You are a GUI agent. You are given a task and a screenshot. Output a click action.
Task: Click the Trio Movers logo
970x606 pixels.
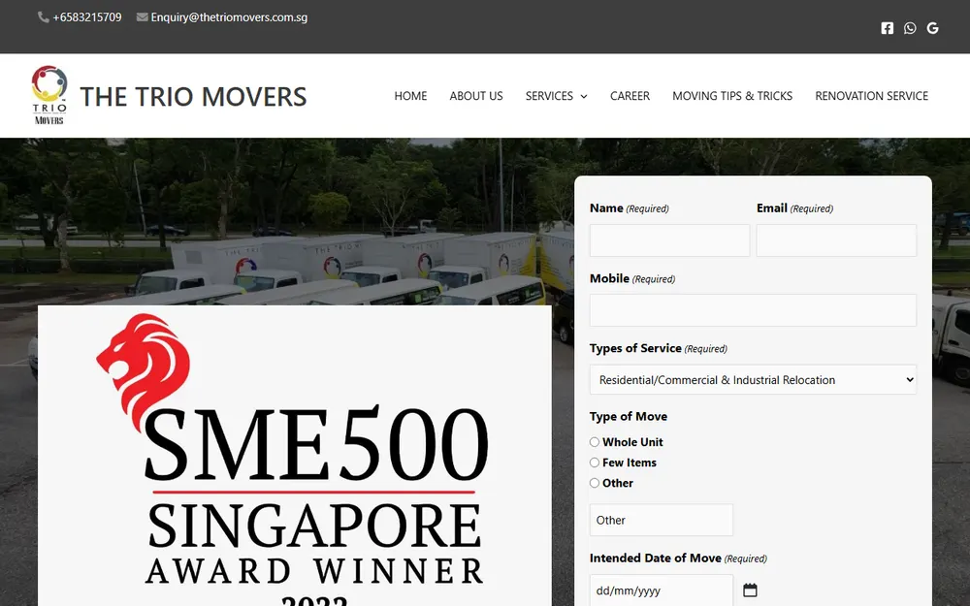tap(49, 95)
